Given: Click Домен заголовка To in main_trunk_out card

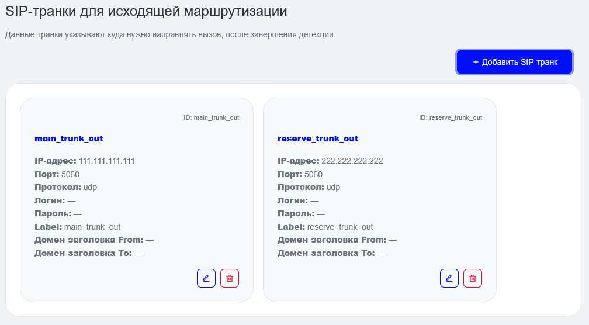Looking at the screenshot, I should click(x=88, y=253).
